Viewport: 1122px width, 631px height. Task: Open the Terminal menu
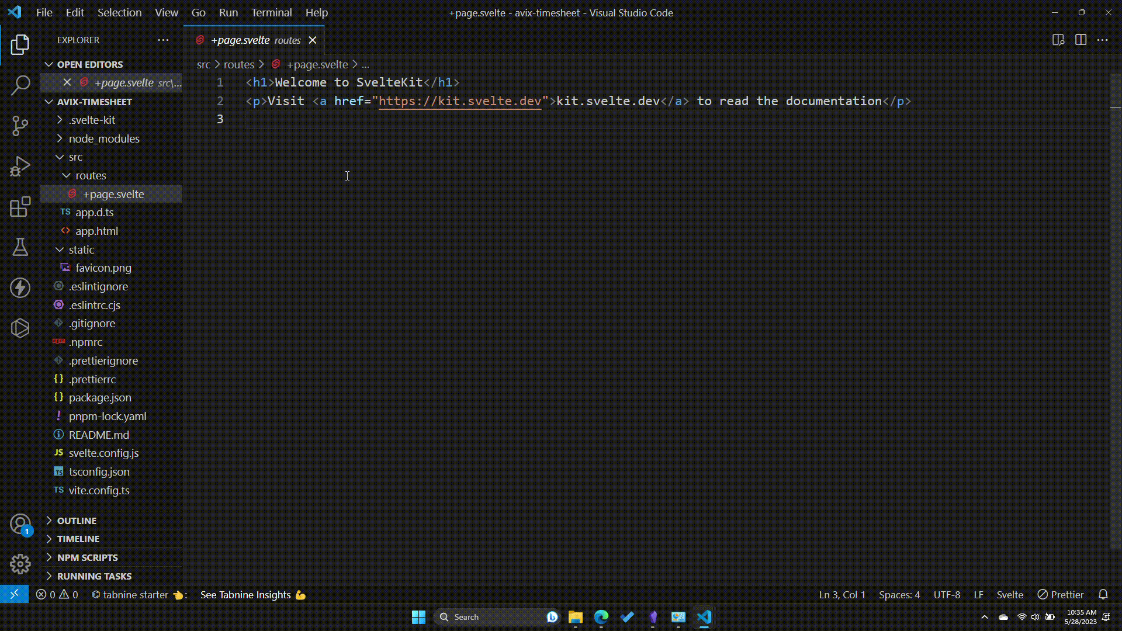271,12
